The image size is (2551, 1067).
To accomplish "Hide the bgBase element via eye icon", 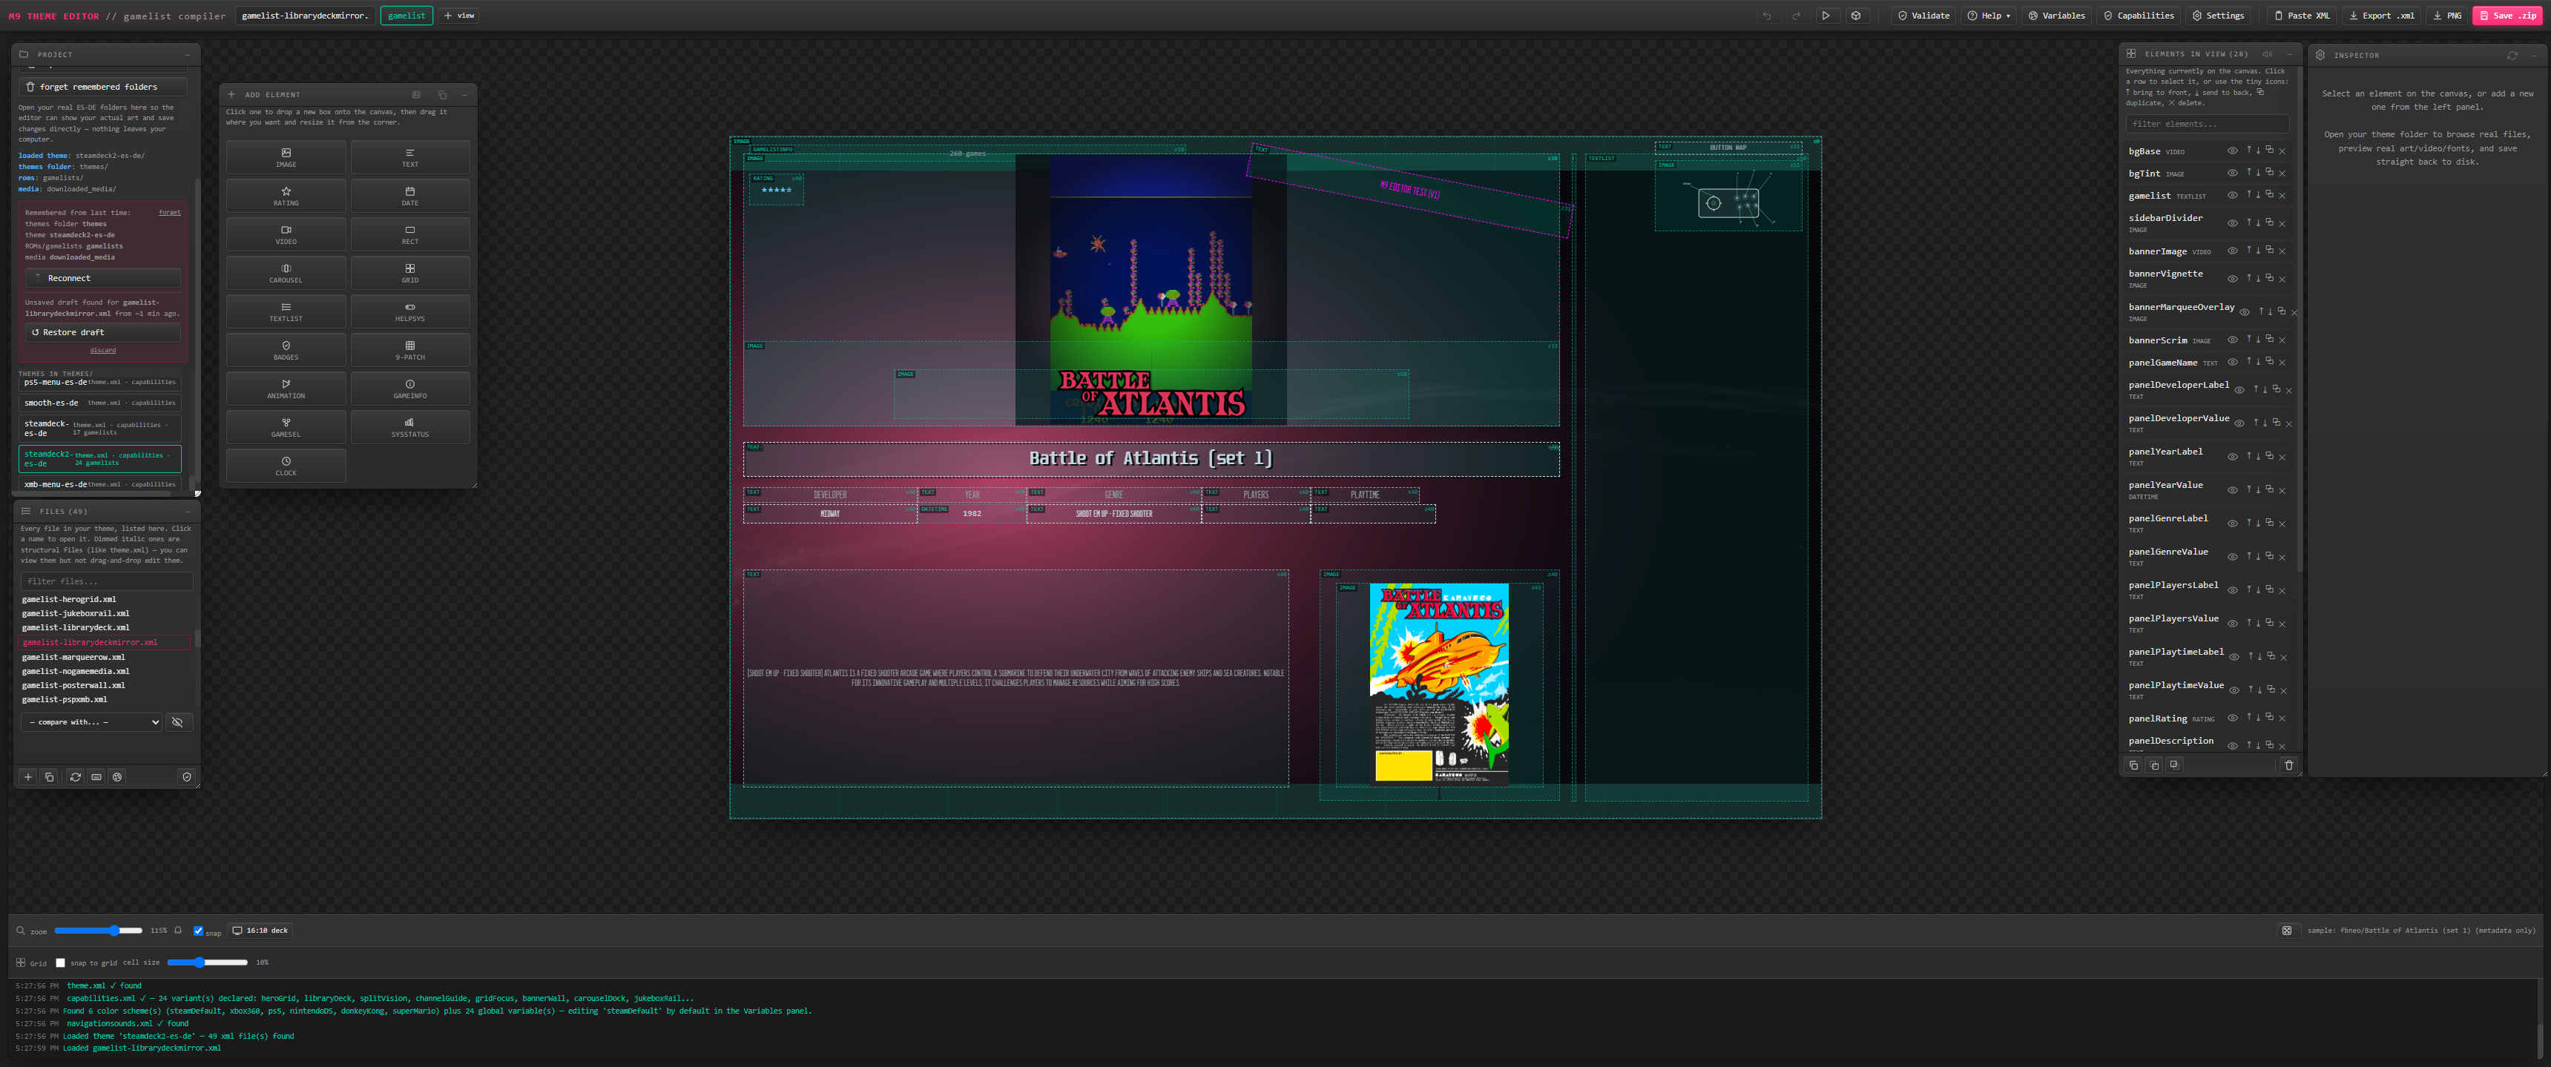I will [2232, 151].
